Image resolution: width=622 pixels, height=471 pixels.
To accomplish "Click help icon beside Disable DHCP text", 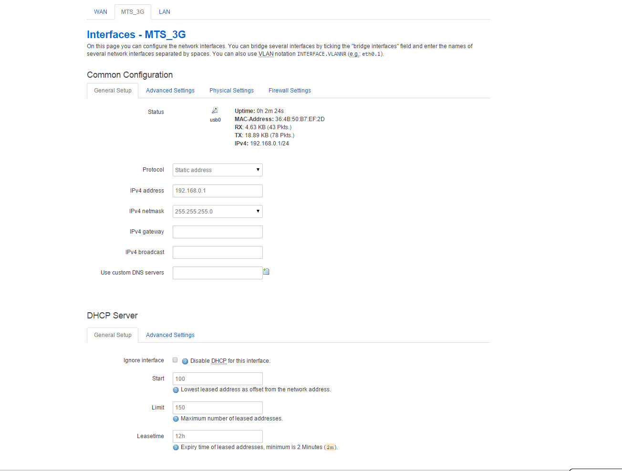I will (185, 361).
